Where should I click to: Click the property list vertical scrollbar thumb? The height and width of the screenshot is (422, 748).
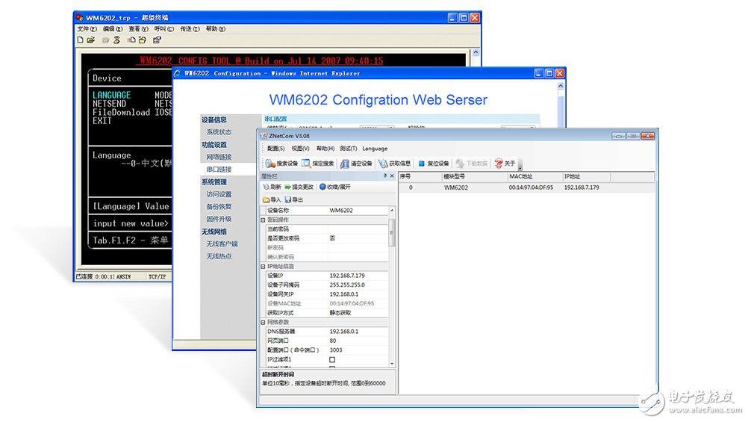(392, 232)
